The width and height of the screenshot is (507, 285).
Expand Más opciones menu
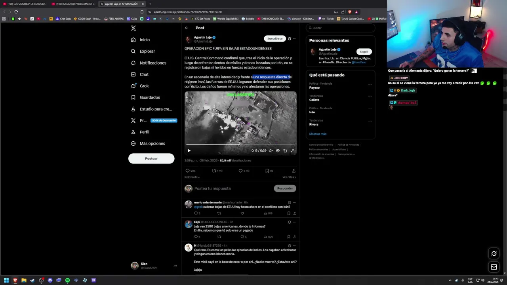pos(148,143)
